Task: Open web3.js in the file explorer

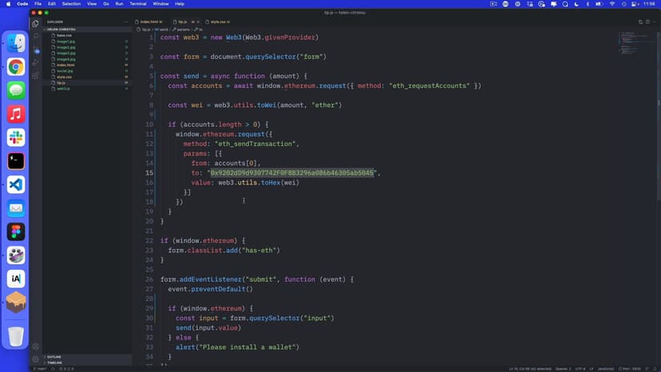Action: 64,89
